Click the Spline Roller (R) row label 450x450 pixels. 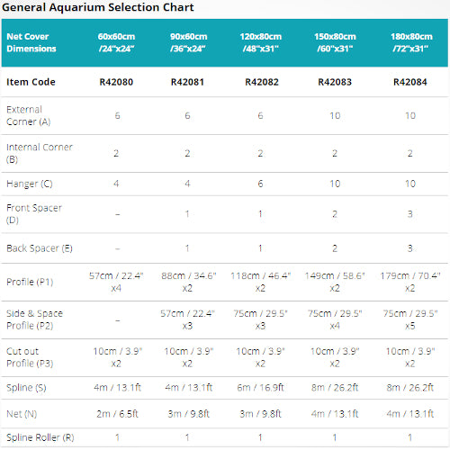[x=40, y=437]
